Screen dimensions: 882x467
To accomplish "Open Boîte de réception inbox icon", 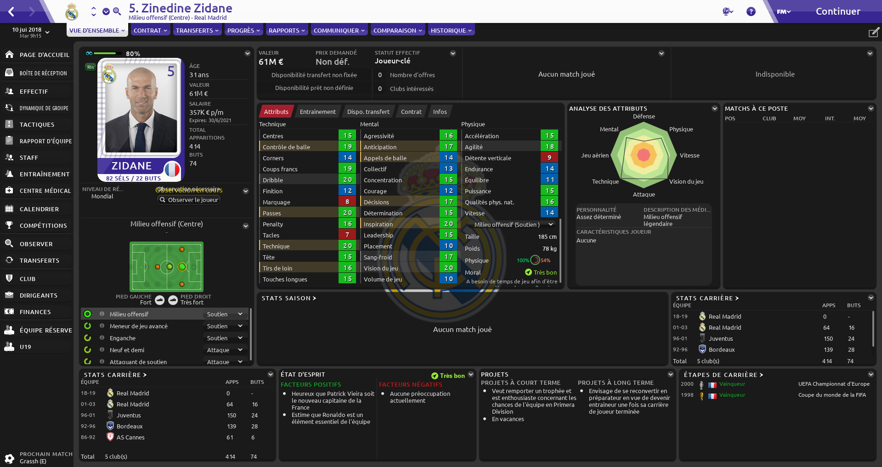I will point(9,73).
